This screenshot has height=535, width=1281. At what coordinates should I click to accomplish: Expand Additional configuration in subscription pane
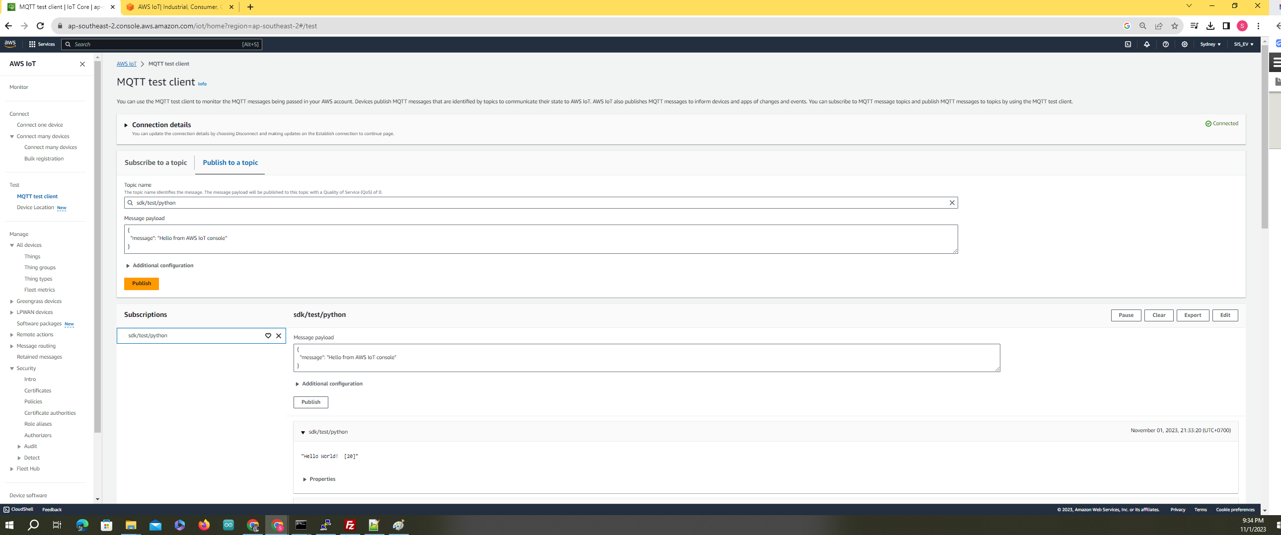coord(329,384)
